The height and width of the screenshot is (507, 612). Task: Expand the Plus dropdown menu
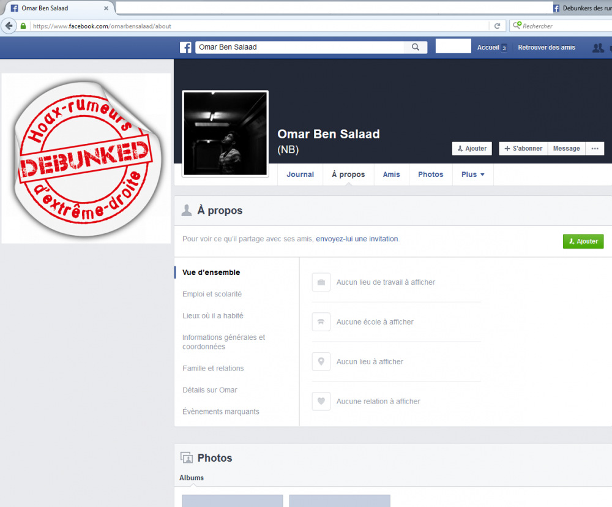click(472, 175)
